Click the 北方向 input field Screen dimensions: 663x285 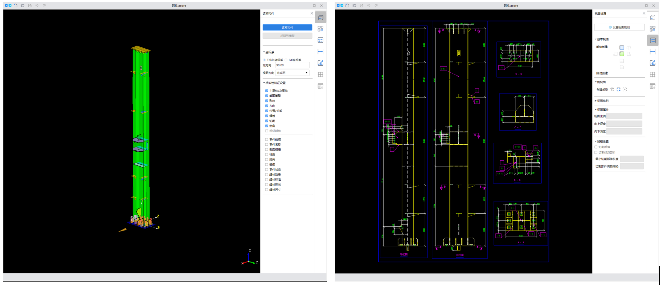click(292, 65)
